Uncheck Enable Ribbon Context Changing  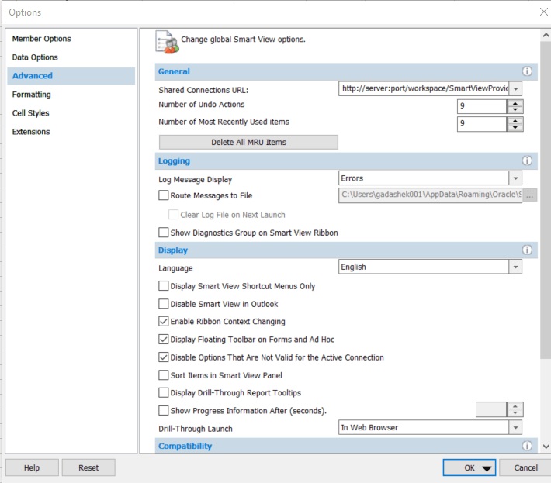(164, 322)
